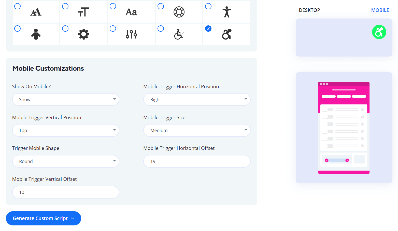Click checked radio for active wheelchair icon
Image resolution: width=398 pixels, height=231 pixels.
coord(208,29)
